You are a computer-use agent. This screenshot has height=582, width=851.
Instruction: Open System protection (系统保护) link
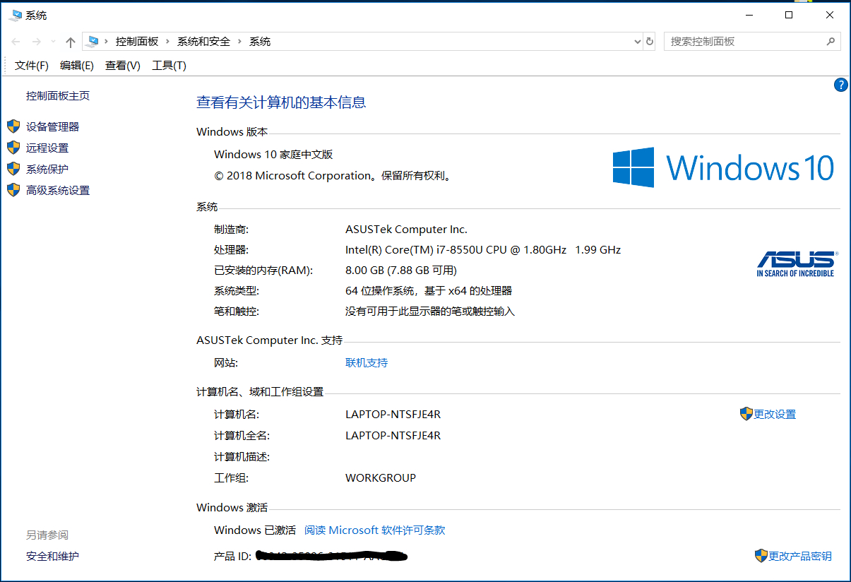point(47,170)
